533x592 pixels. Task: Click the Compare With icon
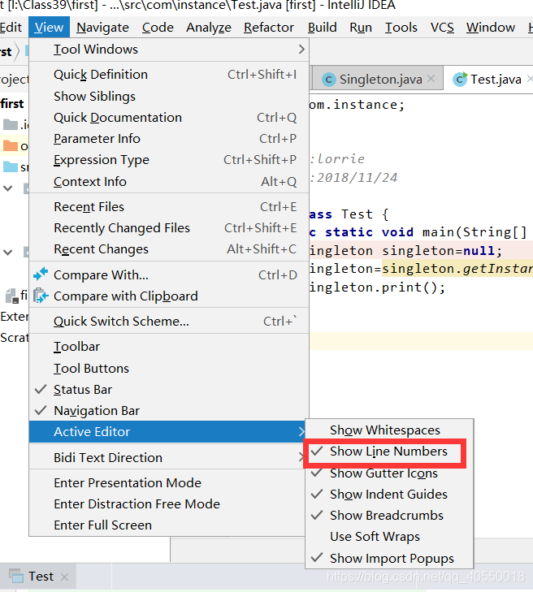(x=41, y=274)
